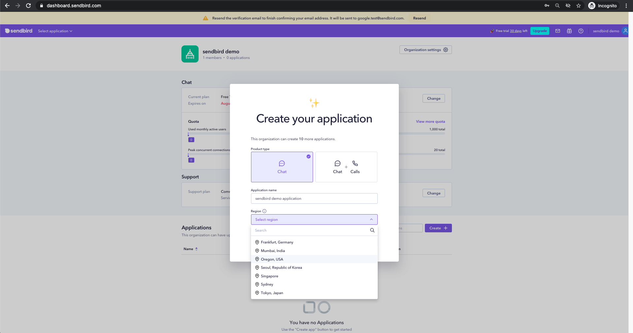Click the Region info icon
Viewport: 633px width, 333px height.
[x=265, y=211]
